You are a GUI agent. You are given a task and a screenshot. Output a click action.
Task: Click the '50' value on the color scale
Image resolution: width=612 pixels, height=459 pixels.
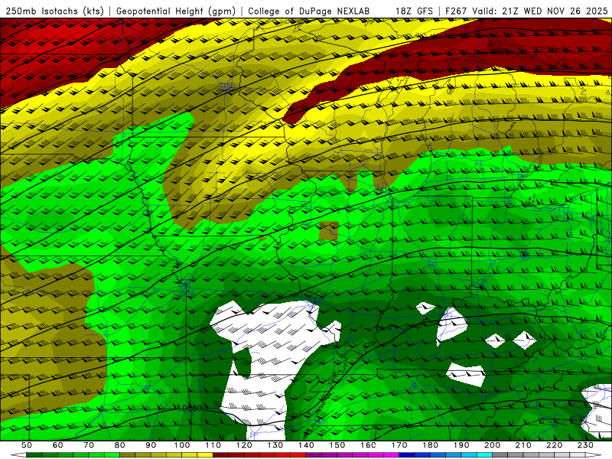(x=27, y=445)
